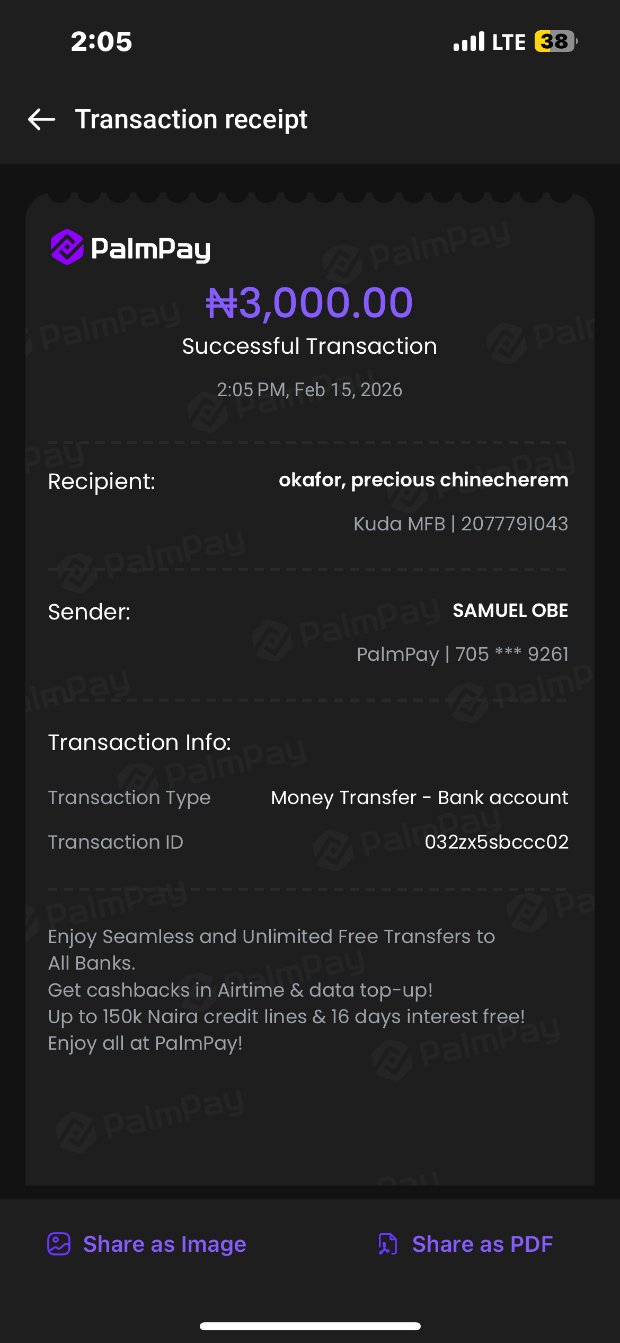Tap sender name SAMUEL OBE
This screenshot has width=620, height=1343.
coord(510,611)
